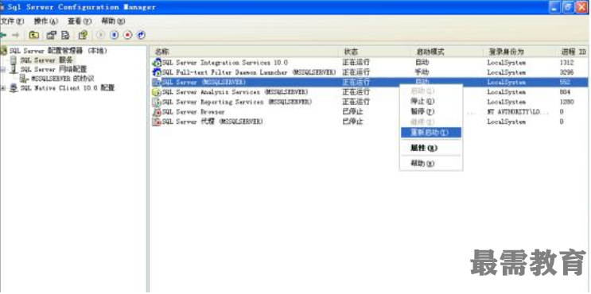The width and height of the screenshot is (591, 294).
Task: Click the Restart Service toolbar icon
Action: pos(141,35)
